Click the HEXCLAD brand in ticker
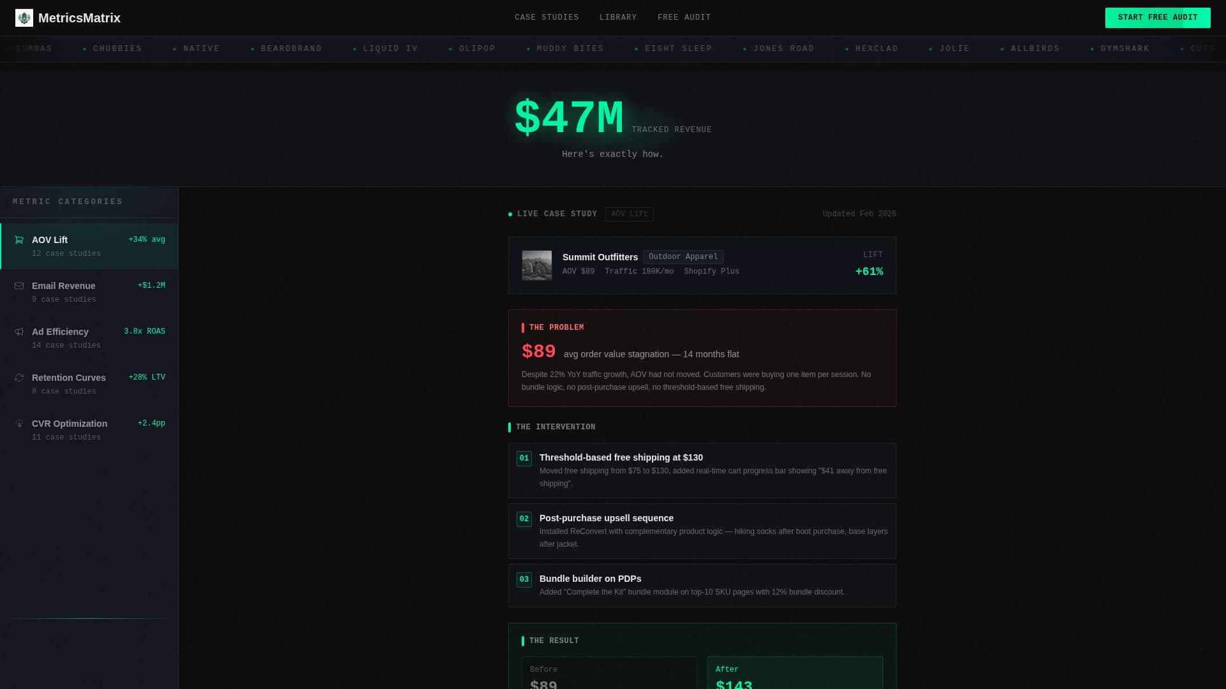The image size is (1226, 689). pyautogui.click(x=877, y=48)
